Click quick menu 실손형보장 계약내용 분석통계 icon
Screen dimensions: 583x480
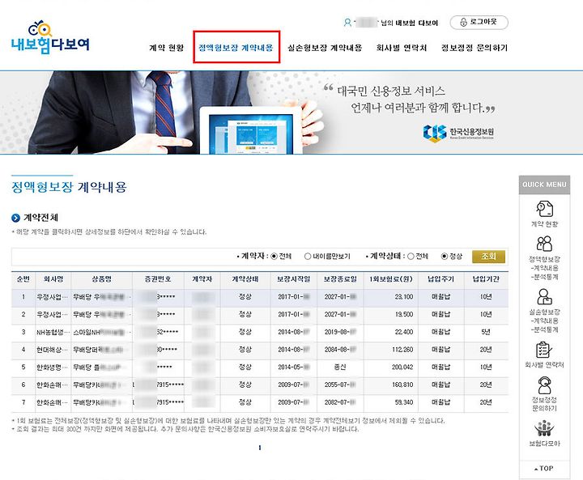click(x=544, y=297)
